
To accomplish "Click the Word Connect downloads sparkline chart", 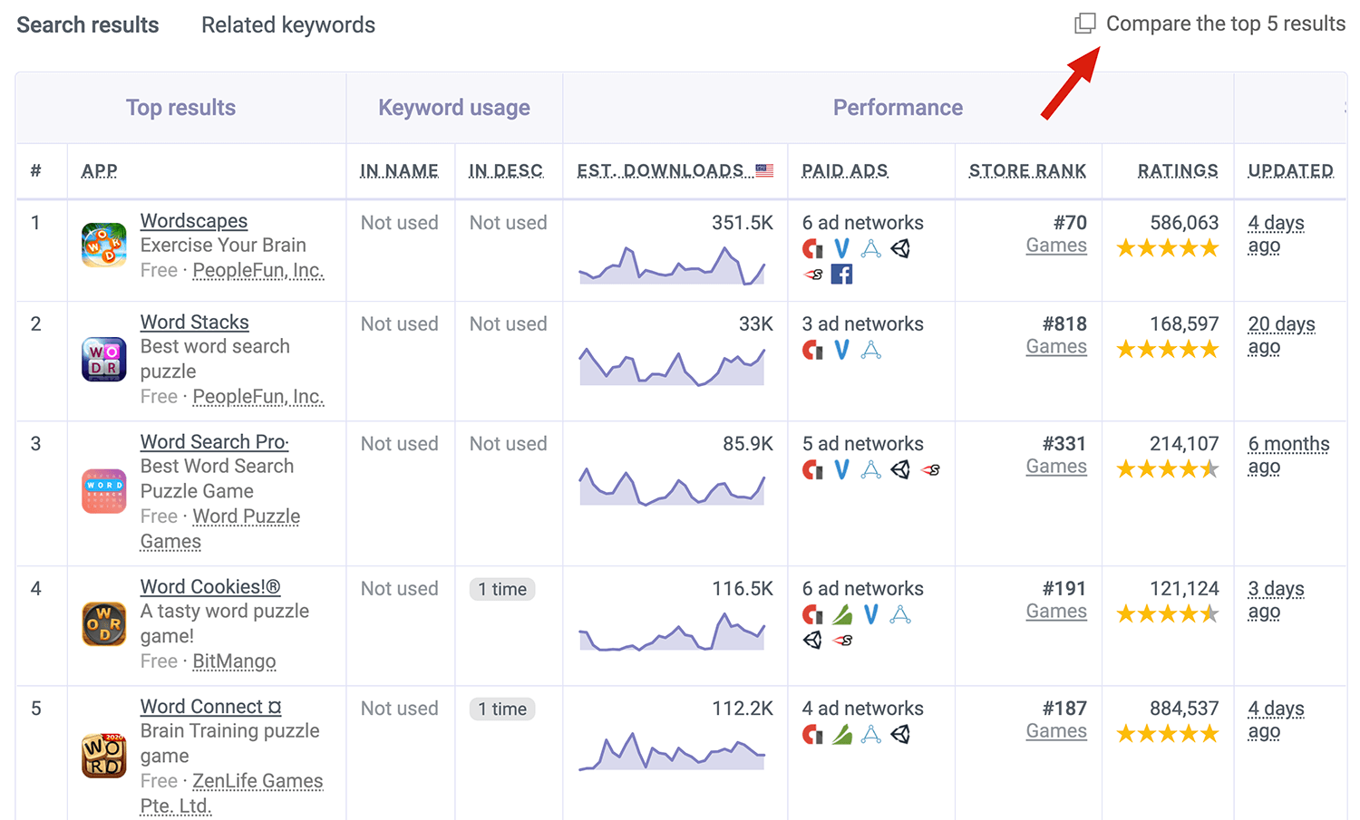I will (x=672, y=751).
